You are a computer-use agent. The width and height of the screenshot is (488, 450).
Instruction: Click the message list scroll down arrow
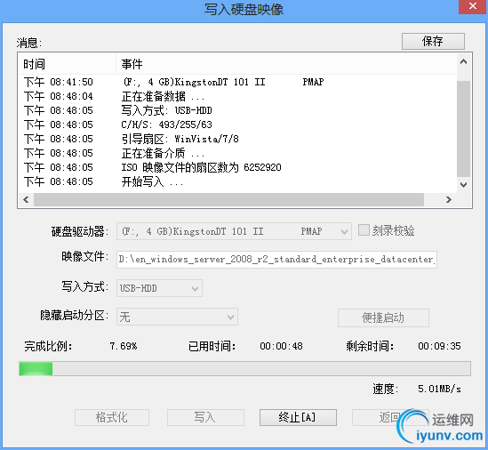[463, 185]
